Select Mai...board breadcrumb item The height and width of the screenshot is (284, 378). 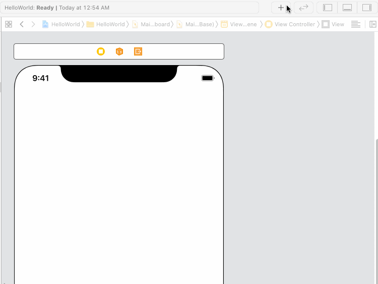pyautogui.click(x=151, y=24)
